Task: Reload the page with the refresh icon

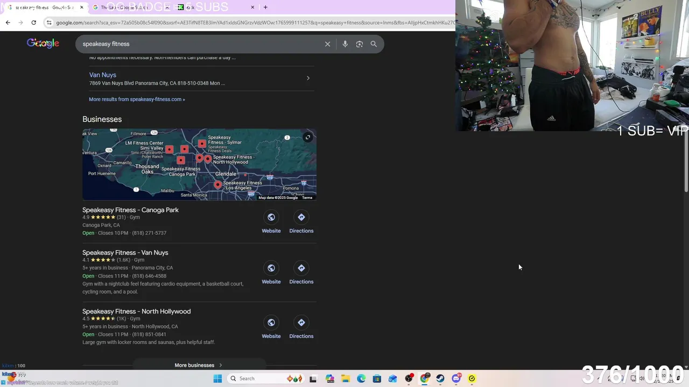Action: tap(33, 23)
